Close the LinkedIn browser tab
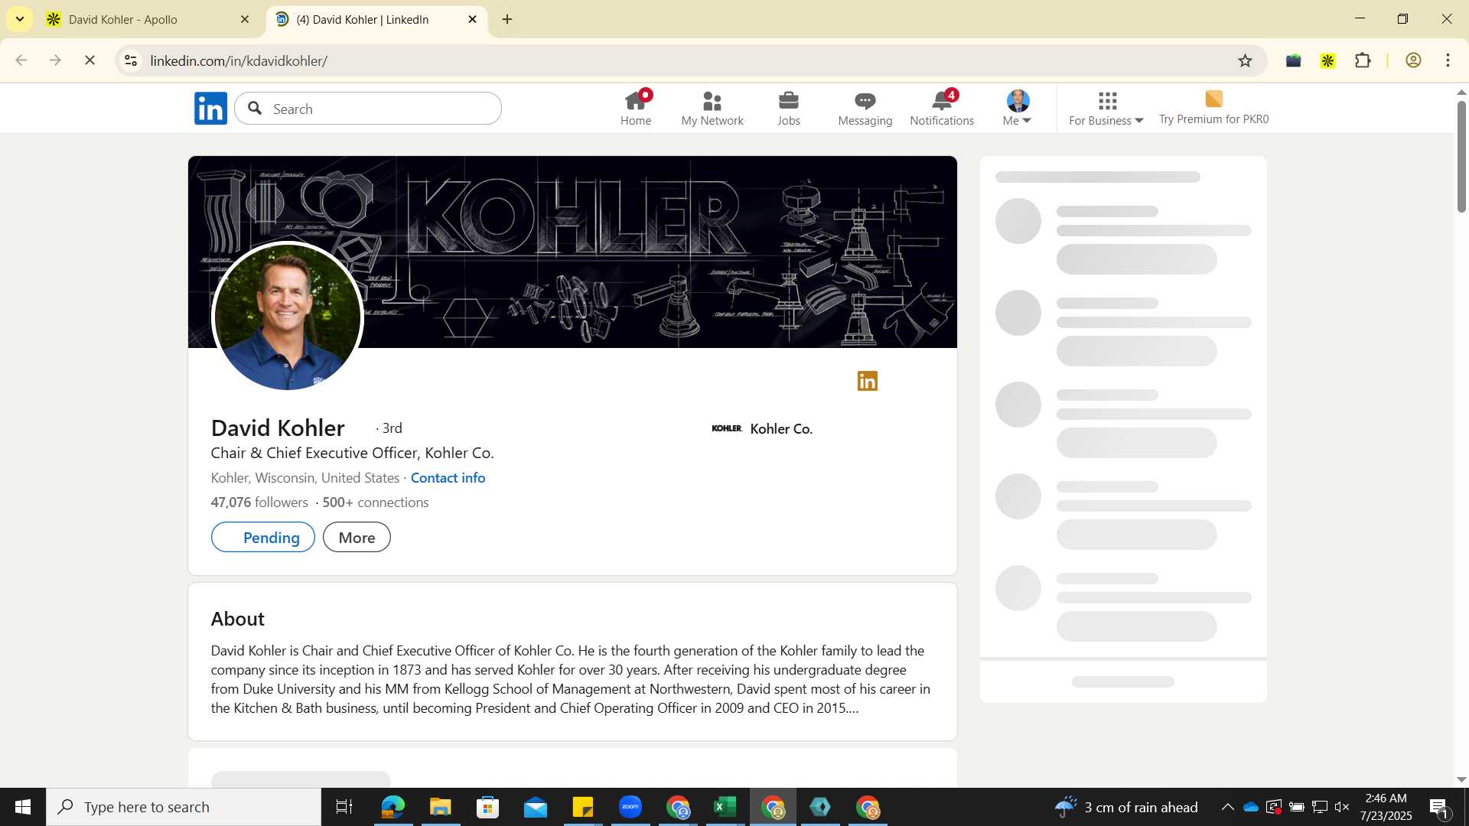1469x826 pixels. tap(472, 19)
